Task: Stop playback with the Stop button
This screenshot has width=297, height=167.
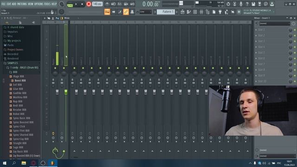Action: (x=82, y=4)
